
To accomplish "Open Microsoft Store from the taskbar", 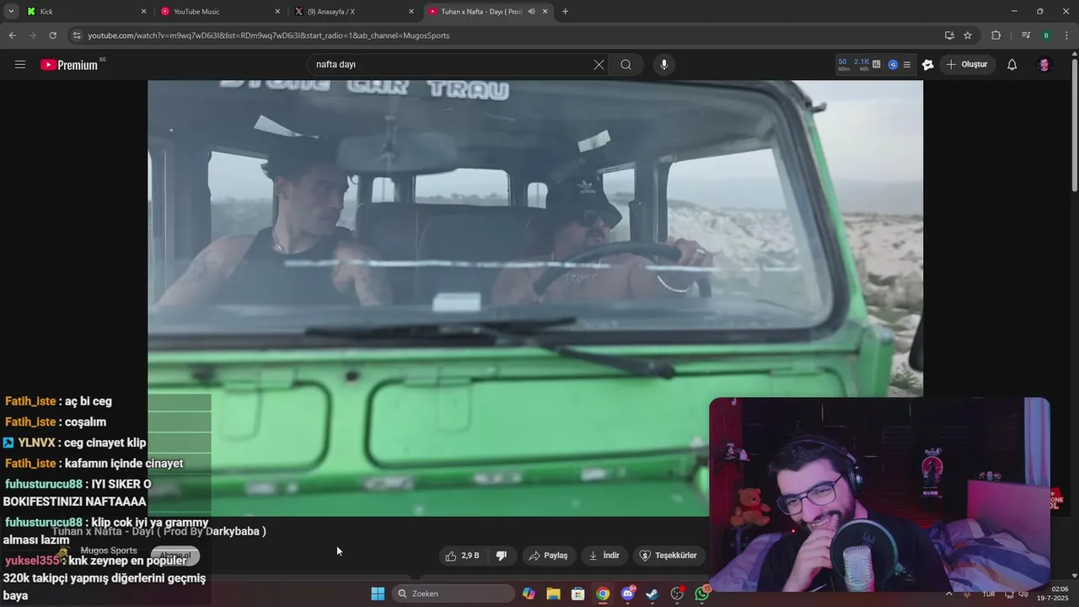I will (577, 594).
